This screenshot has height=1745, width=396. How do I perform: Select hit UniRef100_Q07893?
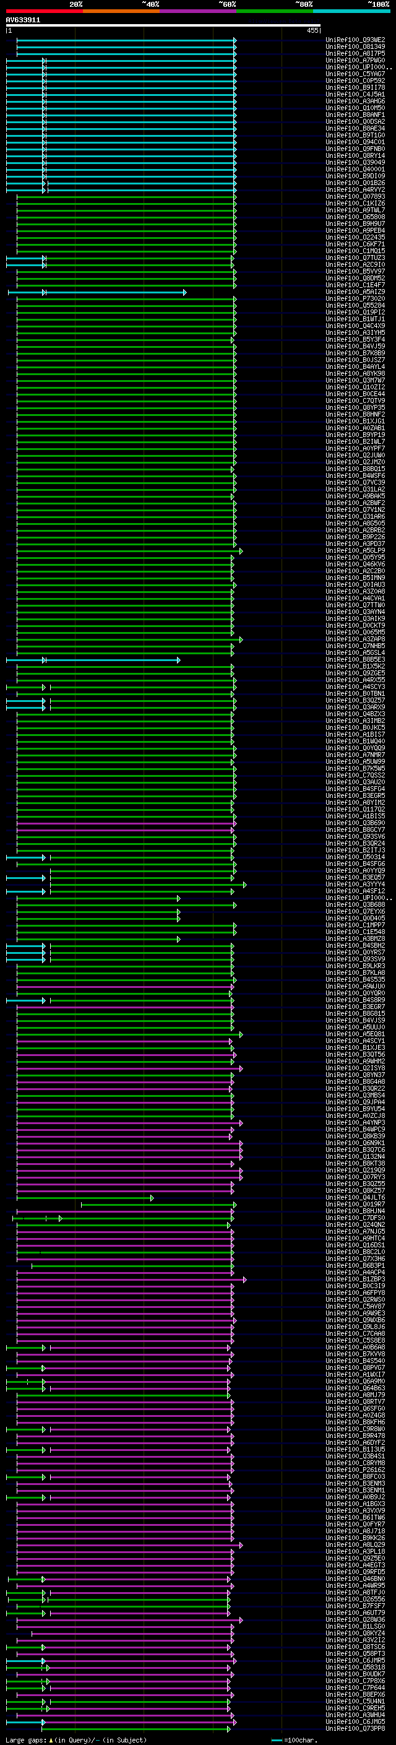(355, 196)
